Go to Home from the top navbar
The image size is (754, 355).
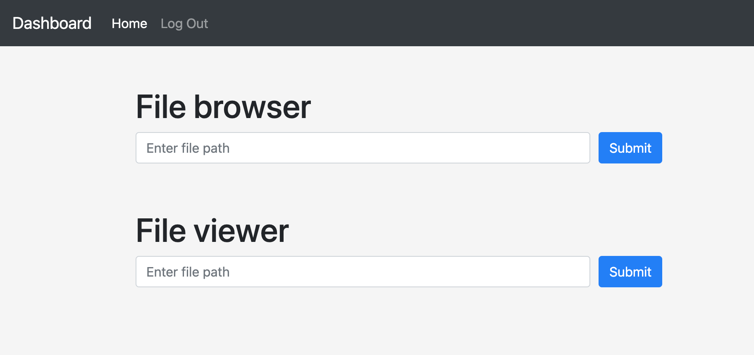[129, 24]
